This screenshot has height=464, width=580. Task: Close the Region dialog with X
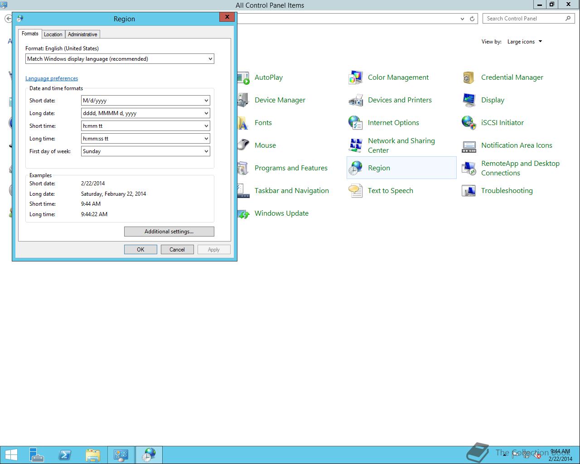tap(227, 17)
